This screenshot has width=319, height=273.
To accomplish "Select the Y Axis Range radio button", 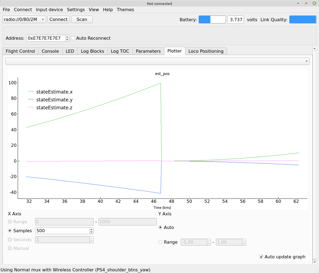I will 161,242.
